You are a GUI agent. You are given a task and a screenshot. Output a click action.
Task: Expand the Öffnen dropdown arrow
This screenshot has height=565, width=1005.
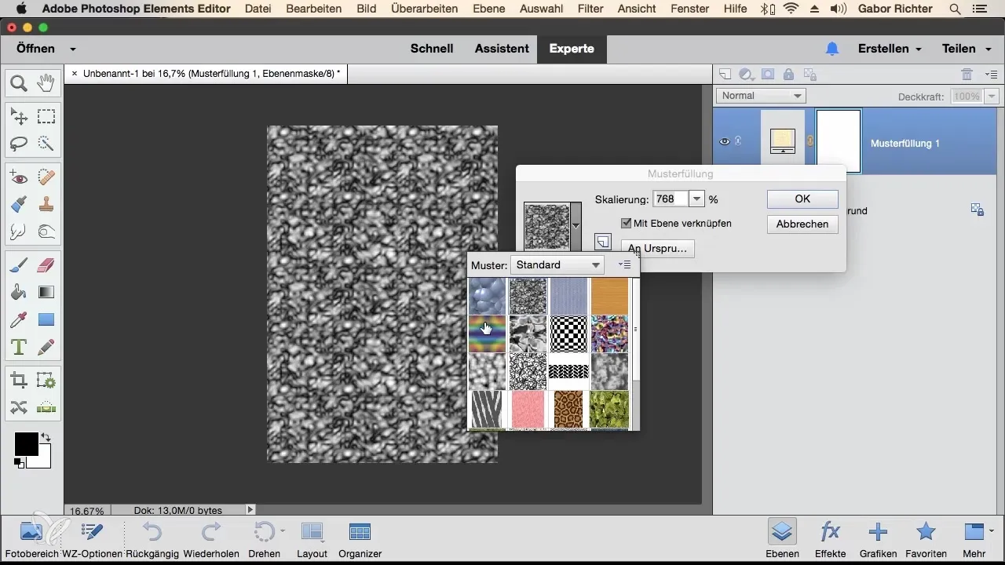pos(72,49)
